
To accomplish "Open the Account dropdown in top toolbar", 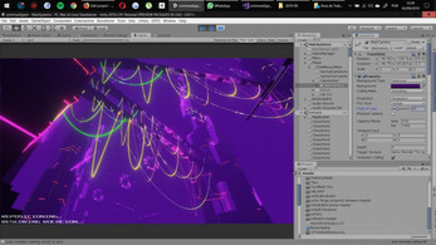I will [x=370, y=28].
